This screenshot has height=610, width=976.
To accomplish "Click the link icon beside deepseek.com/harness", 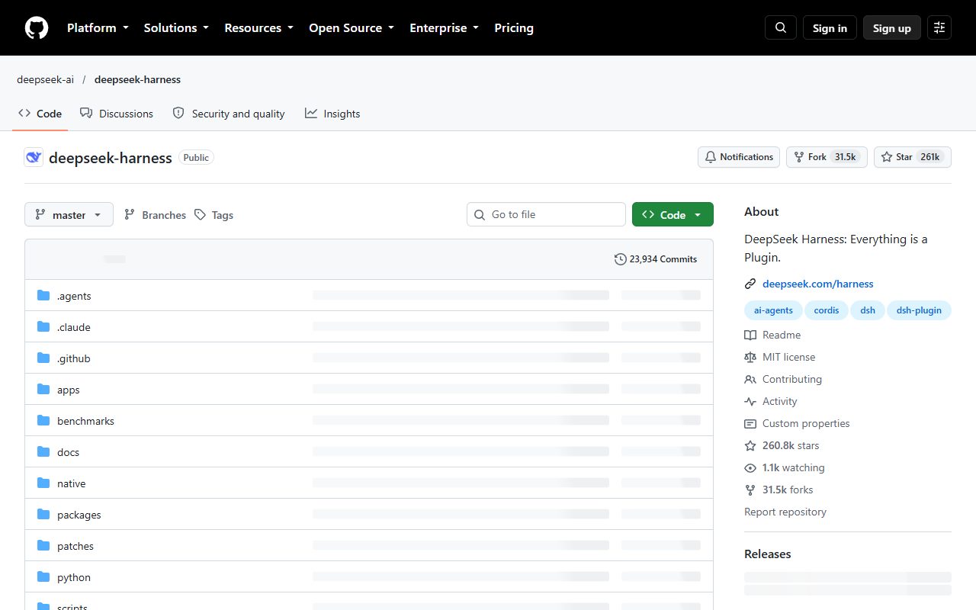I will click(750, 284).
